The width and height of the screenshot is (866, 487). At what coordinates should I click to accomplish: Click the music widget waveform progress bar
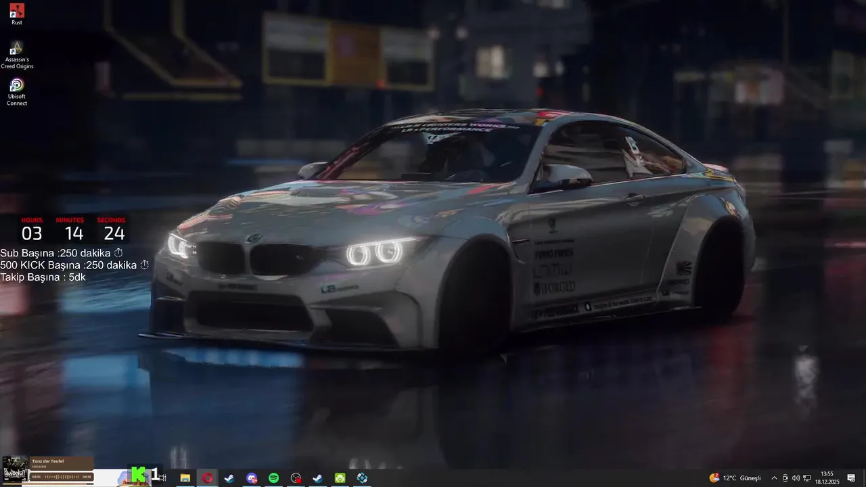(x=62, y=477)
